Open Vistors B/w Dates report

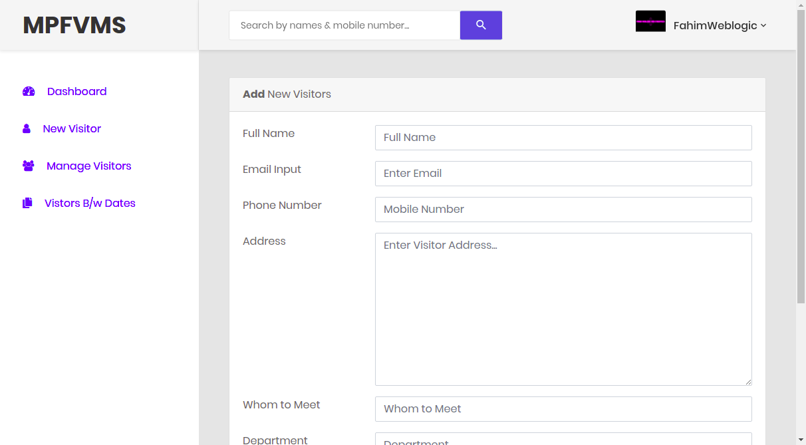tap(90, 204)
